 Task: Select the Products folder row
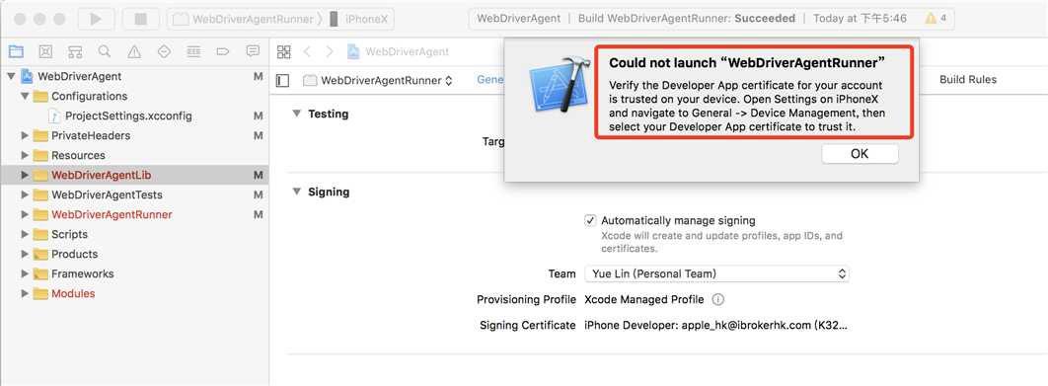133,255
